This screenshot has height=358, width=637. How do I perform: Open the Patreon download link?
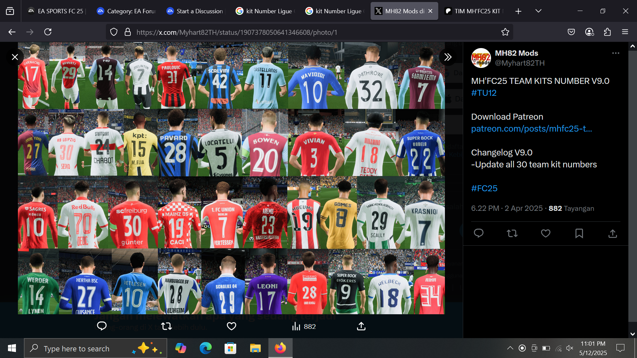531,129
